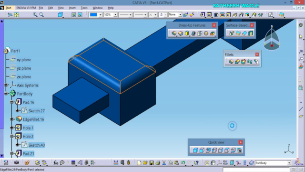This screenshot has height=172, width=305.
Task: Click Face-Face Fillet in Fillets toolbar
Action: (x=250, y=62)
